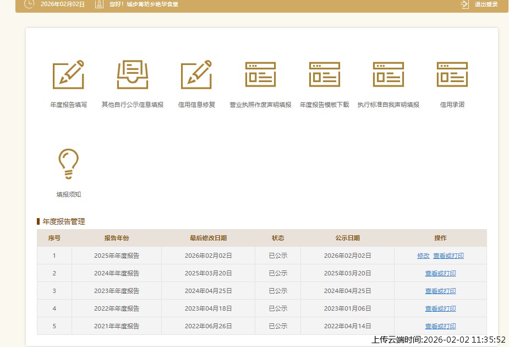
Task: Open the 年度报告填写 icon
Action: 68,74
